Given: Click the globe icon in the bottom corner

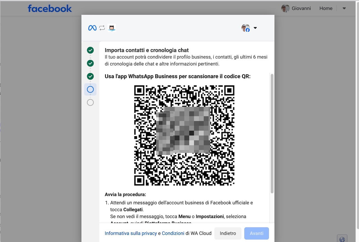Looking at the screenshot, I should [342, 239].
